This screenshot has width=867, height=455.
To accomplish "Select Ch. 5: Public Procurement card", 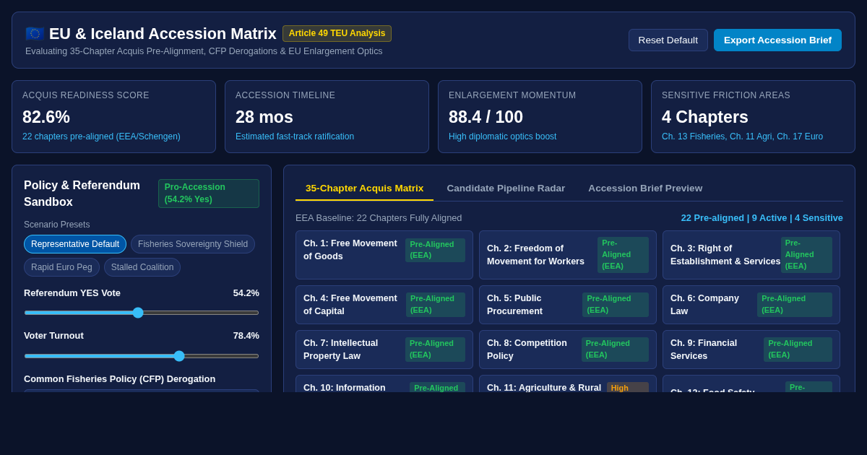I will point(568,305).
